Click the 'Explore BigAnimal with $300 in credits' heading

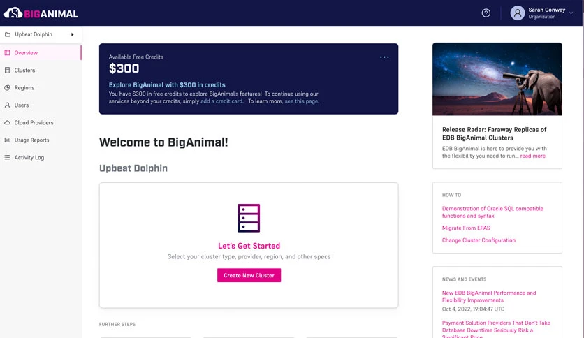[x=167, y=85]
